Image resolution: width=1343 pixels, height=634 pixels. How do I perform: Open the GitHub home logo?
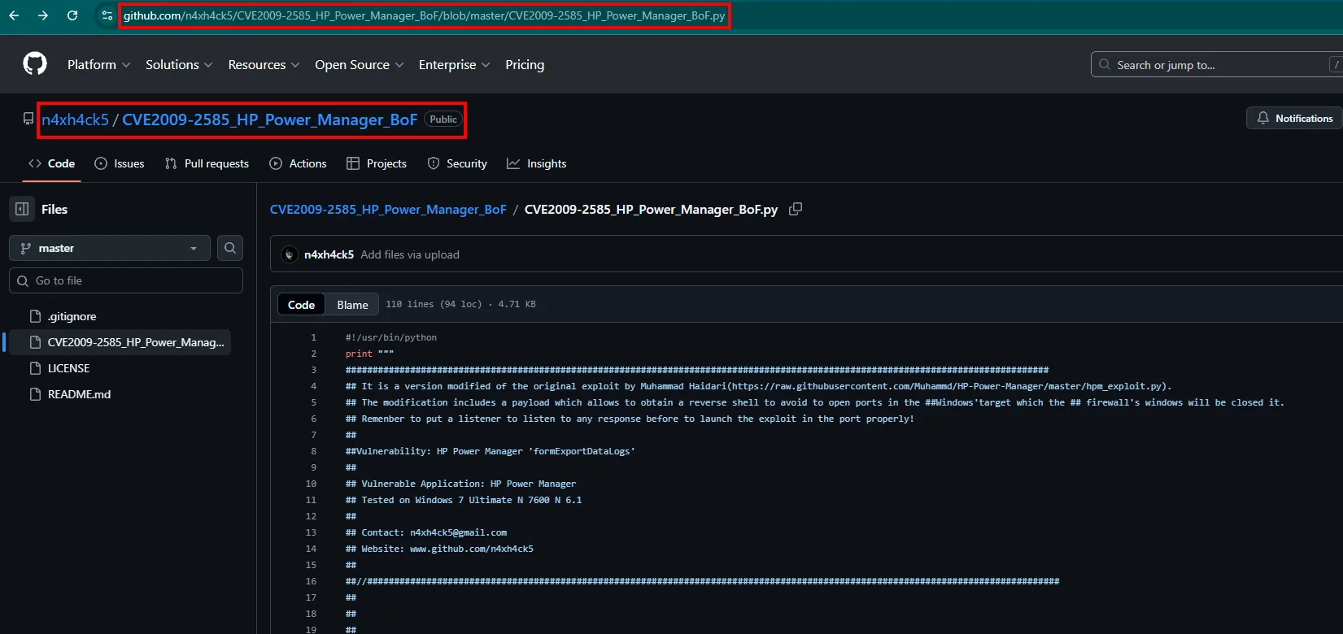point(35,64)
